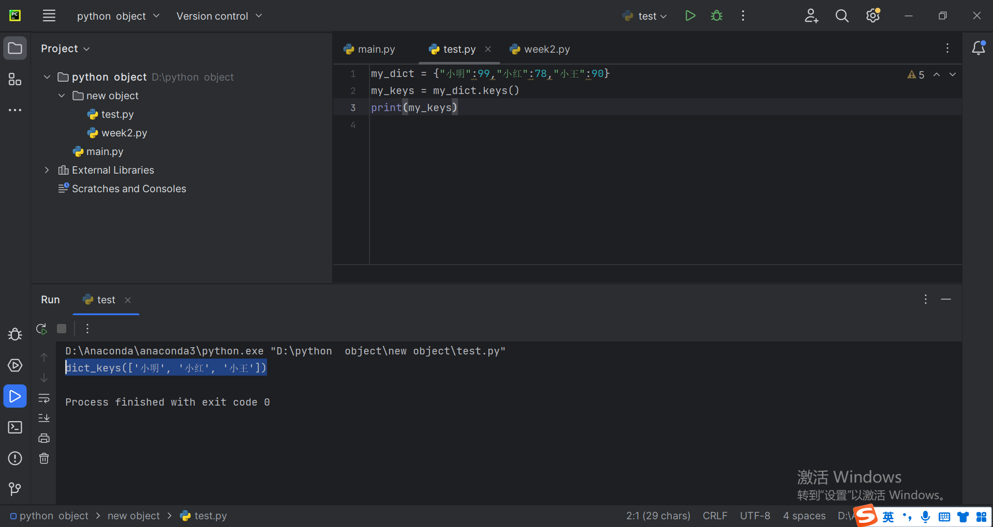Open line and column position 2:1
The image size is (993, 527).
658,516
